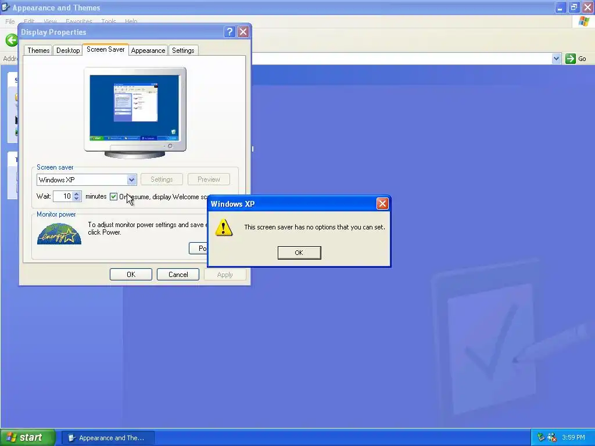
Task: Click the screen saver Preview button
Action: (209, 179)
